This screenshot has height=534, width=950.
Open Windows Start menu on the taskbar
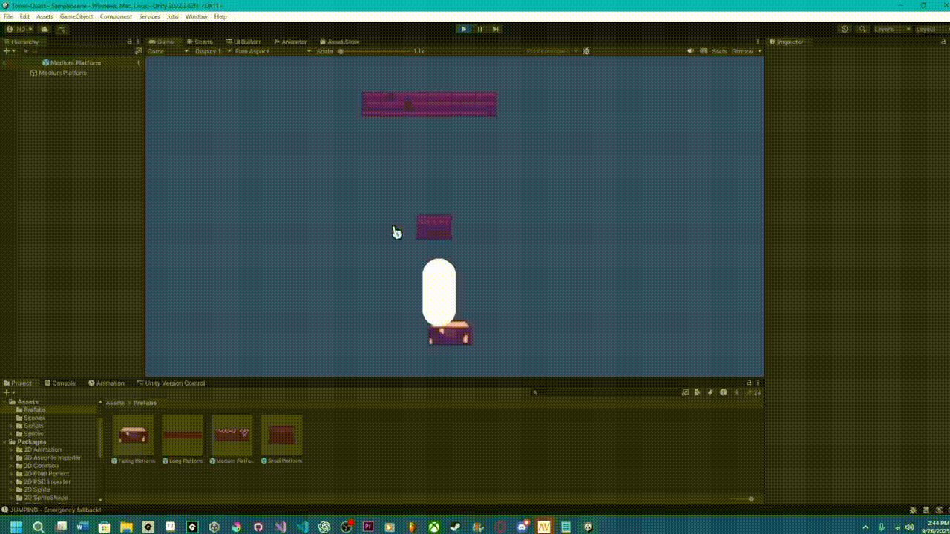(15, 527)
